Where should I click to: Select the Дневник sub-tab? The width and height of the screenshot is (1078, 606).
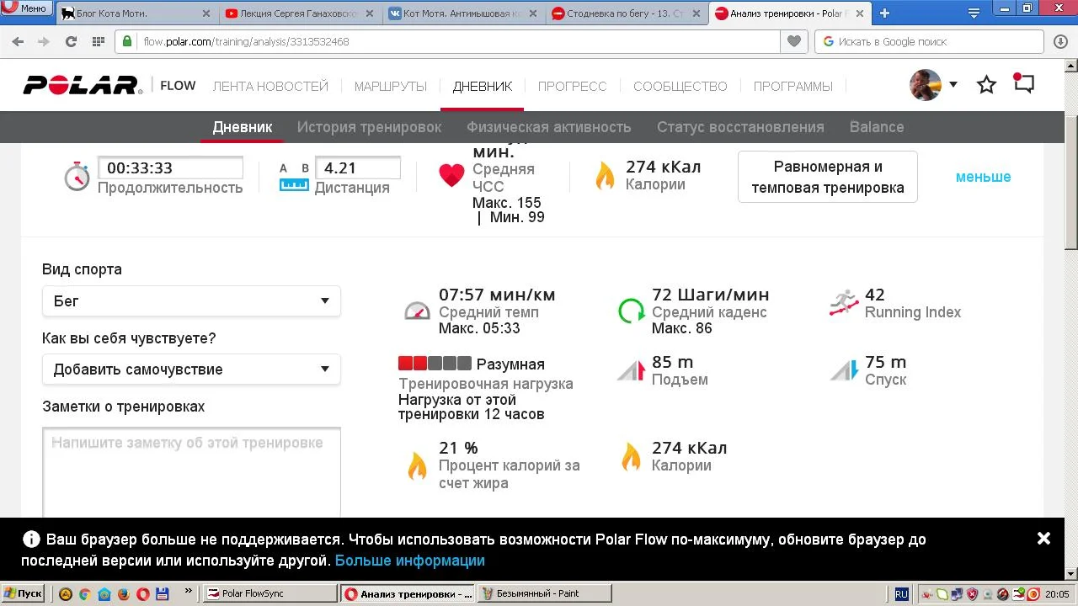tap(243, 127)
